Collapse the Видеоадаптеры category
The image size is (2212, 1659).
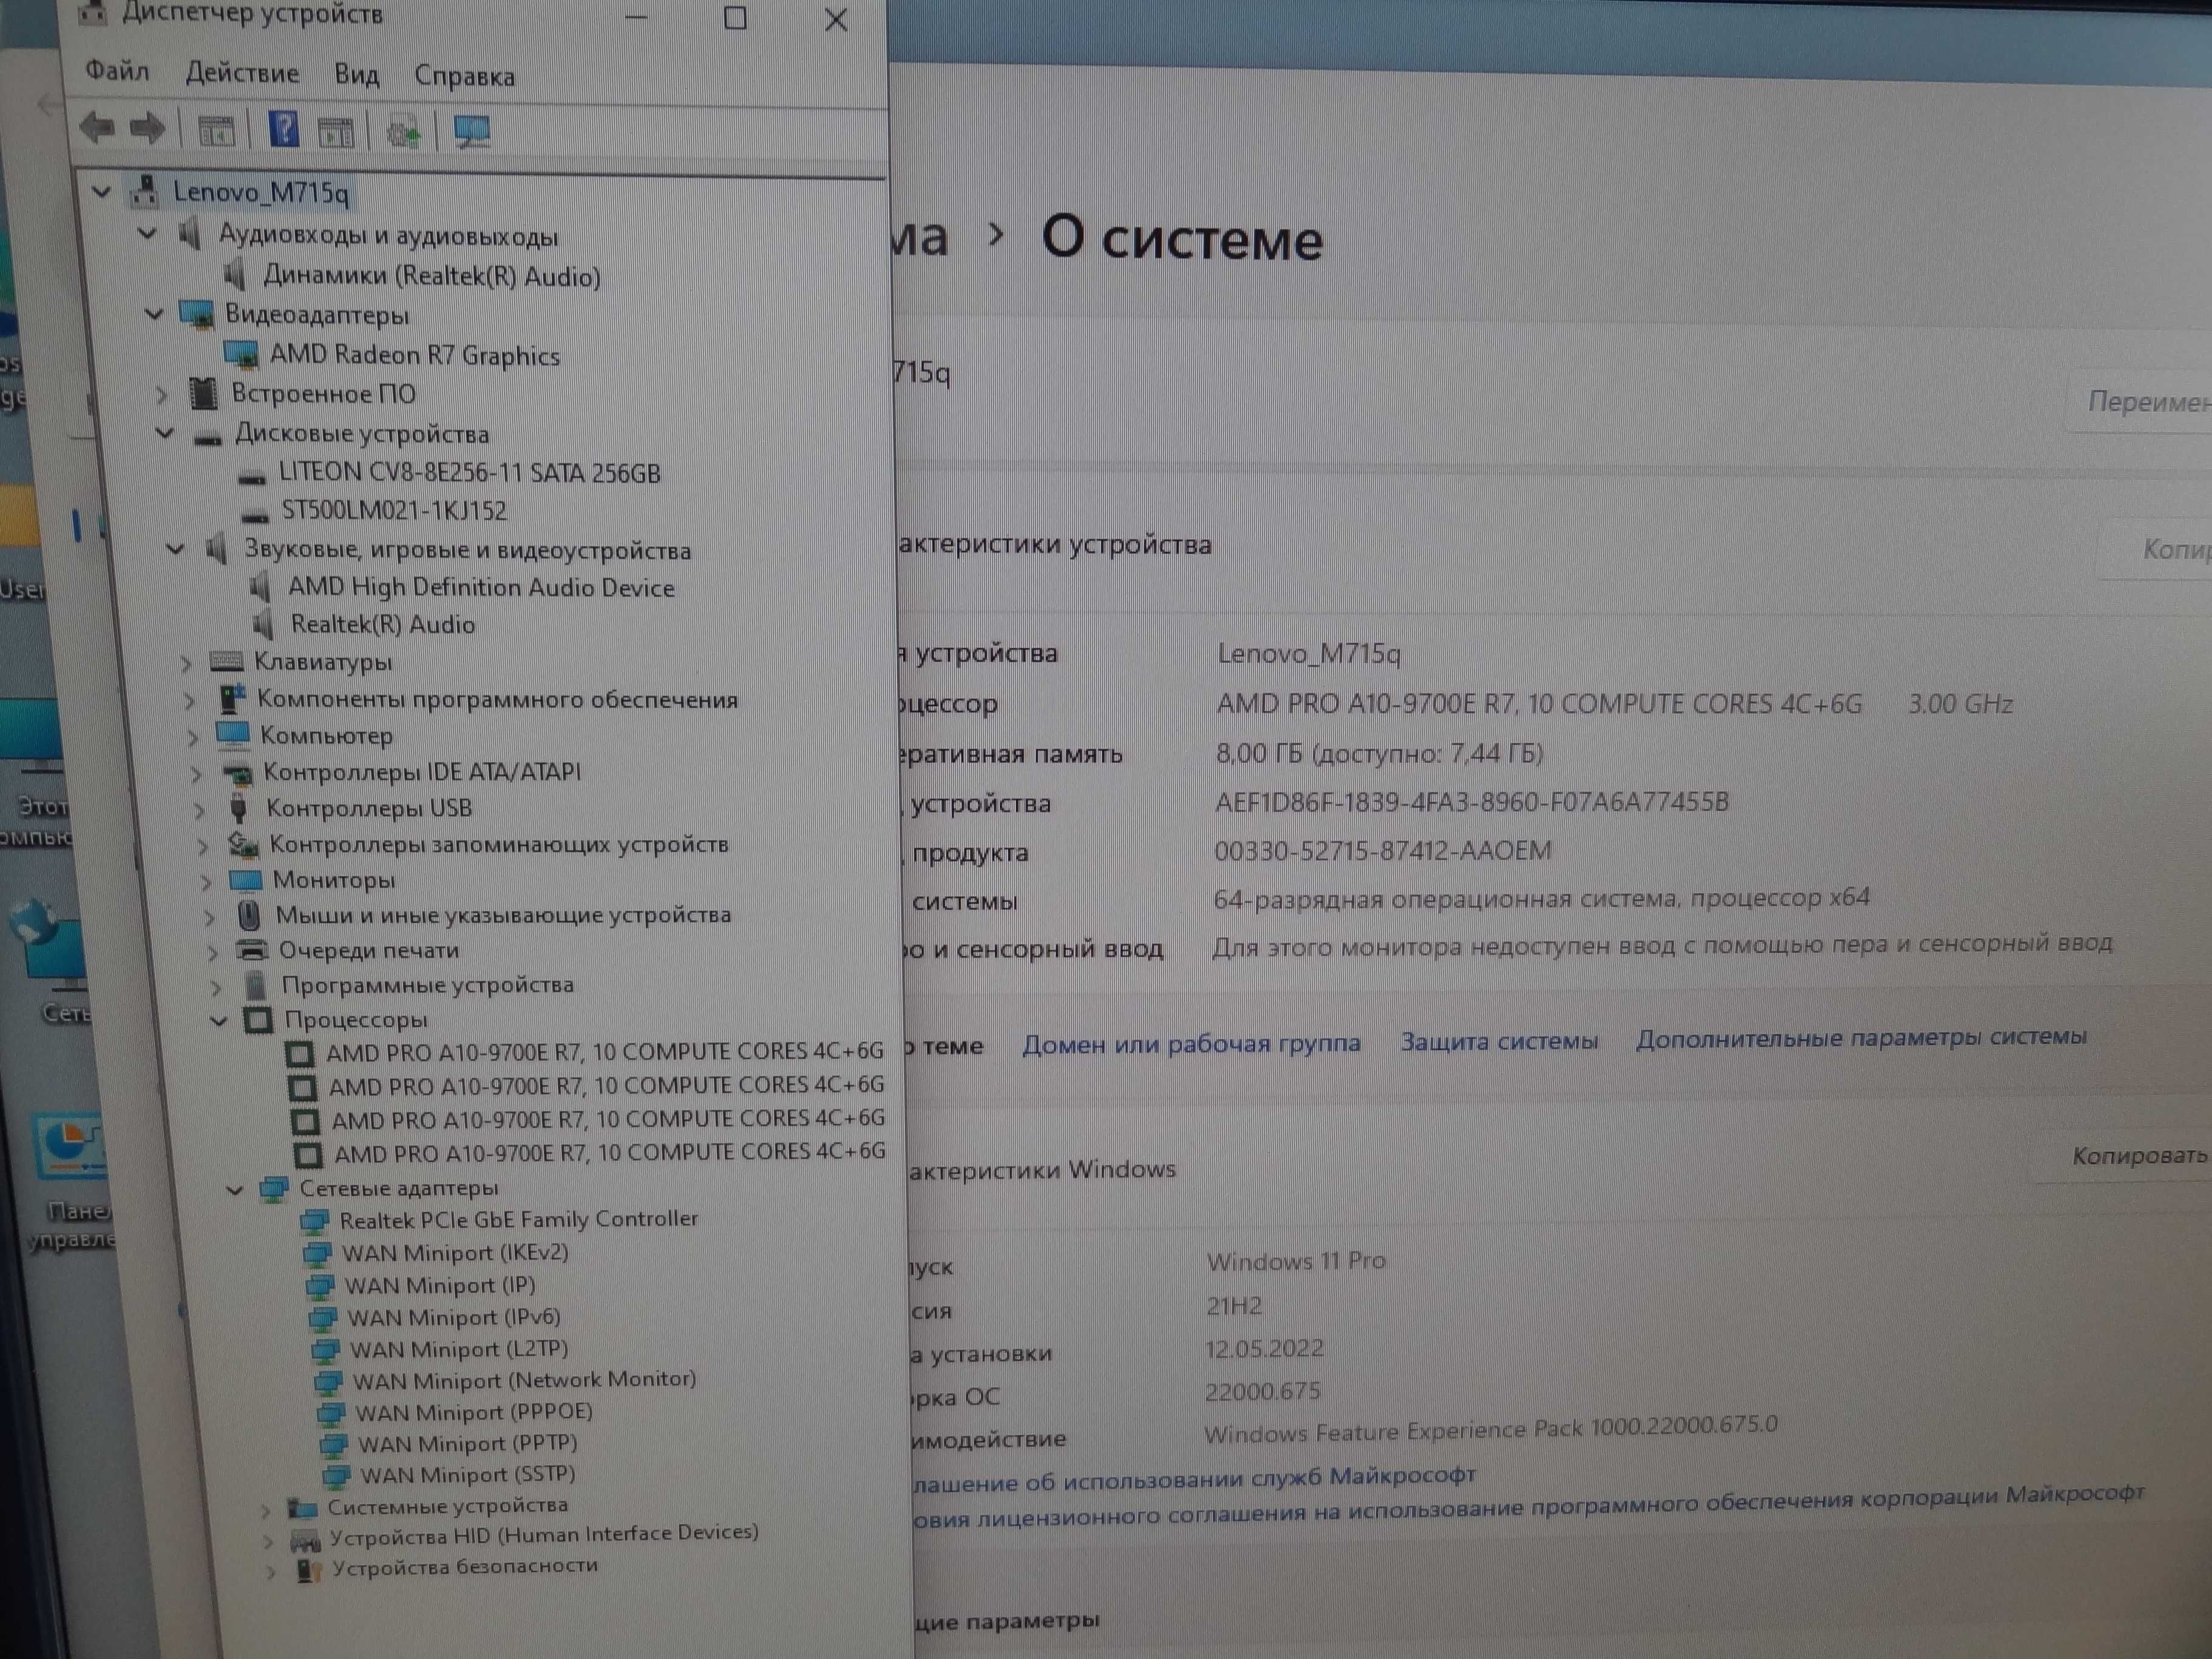(x=154, y=314)
